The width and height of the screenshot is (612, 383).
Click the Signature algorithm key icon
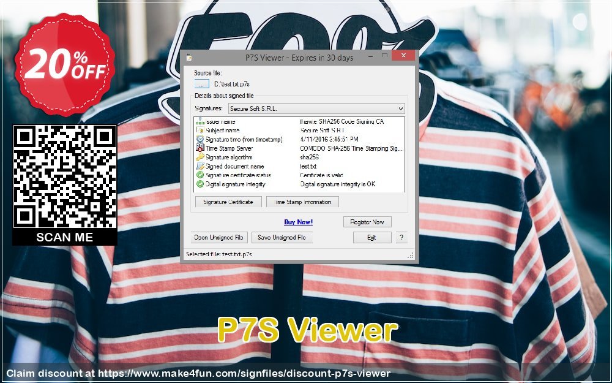(x=200, y=157)
